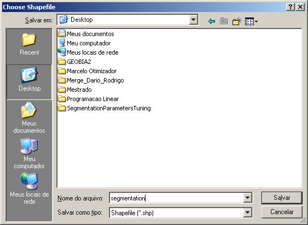
Task: Select Meu computador text in file list
Action: pyautogui.click(x=89, y=43)
